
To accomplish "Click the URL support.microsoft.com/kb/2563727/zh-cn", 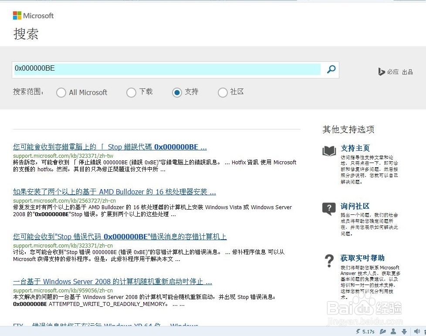I will [64, 200].
